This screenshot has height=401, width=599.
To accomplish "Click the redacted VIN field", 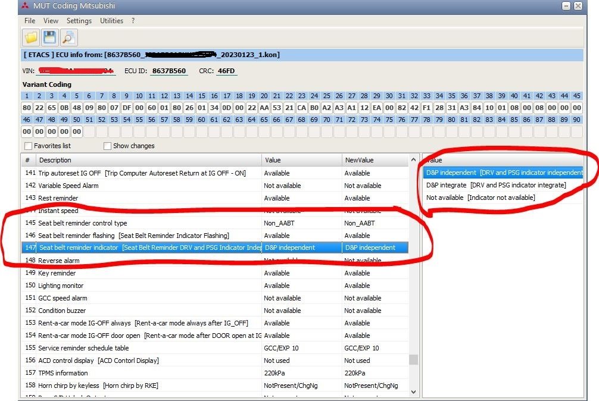I will point(77,71).
